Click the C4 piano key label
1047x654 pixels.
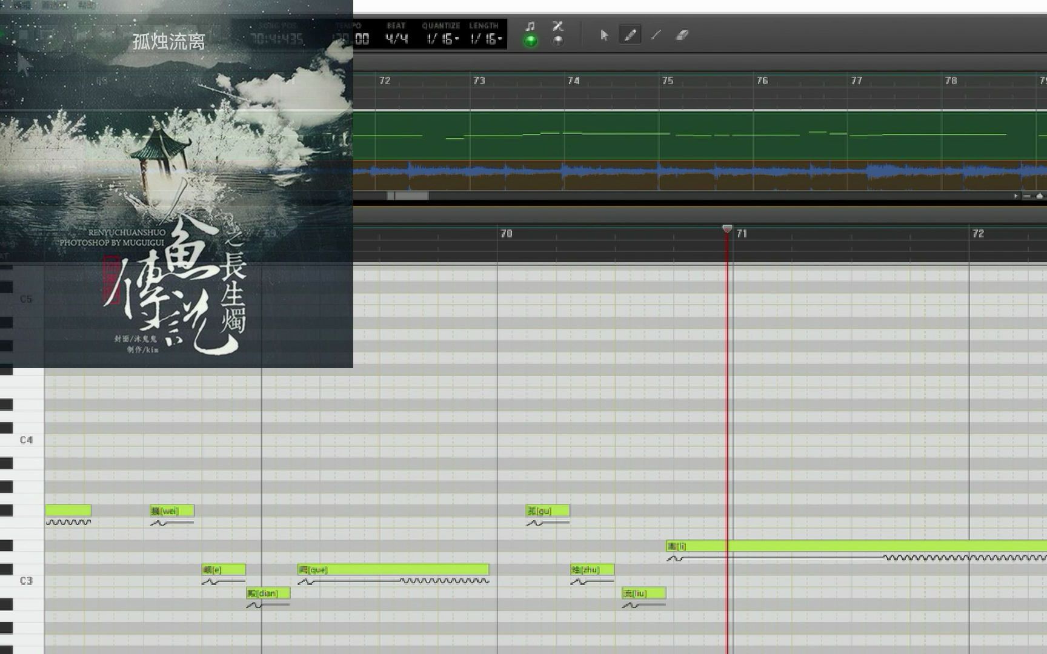pos(26,440)
